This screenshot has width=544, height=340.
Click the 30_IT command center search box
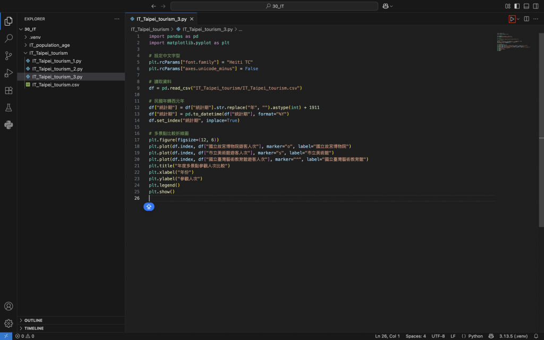[x=274, y=6]
